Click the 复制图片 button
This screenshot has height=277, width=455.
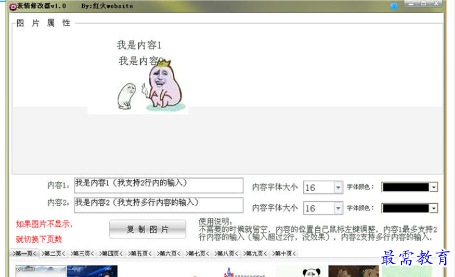[x=148, y=229]
